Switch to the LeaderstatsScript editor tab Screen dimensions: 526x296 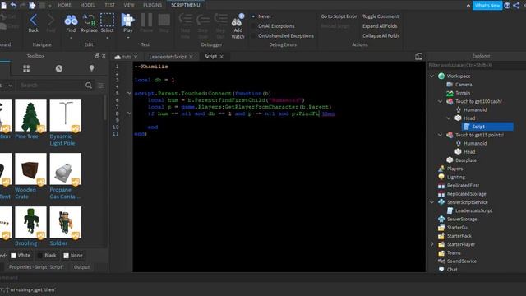[x=168, y=57]
